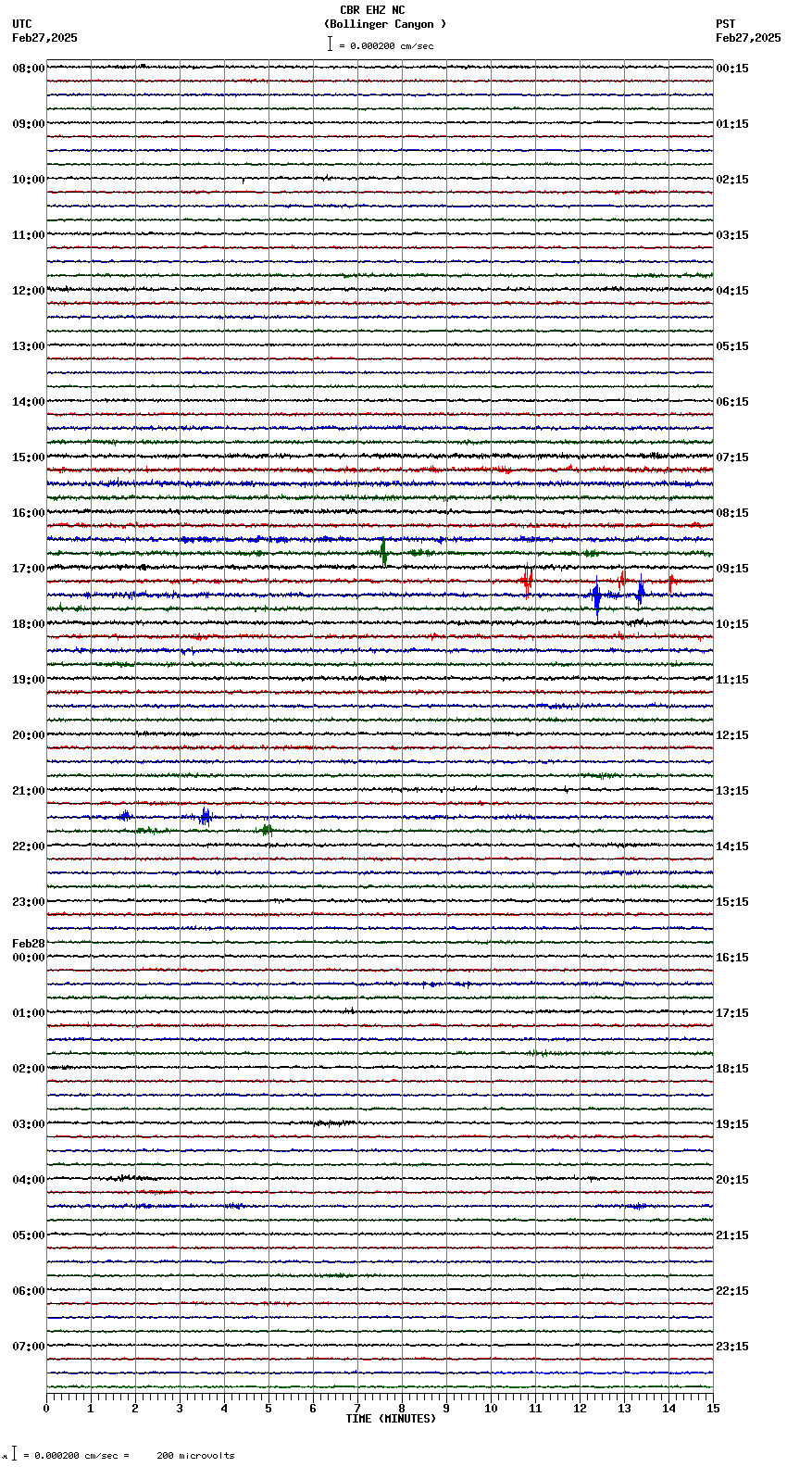Click the '10' minute axis tick label

click(x=491, y=1409)
